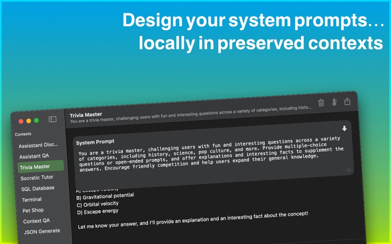Close the window with the red button
The width and height of the screenshot is (391, 244).
click(x=21, y=121)
